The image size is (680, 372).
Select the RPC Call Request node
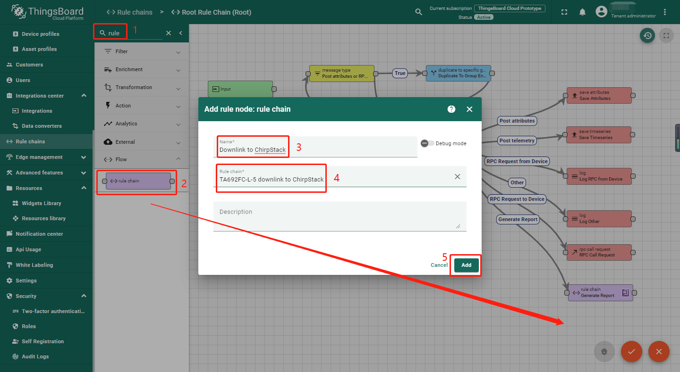pyautogui.click(x=599, y=252)
